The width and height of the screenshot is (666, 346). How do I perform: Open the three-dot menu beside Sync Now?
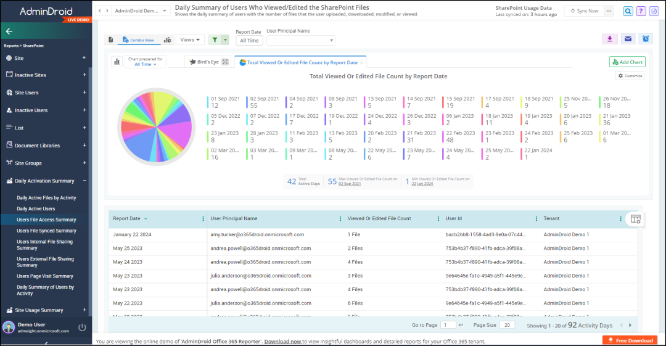(x=609, y=11)
